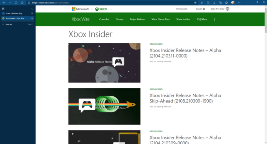
Task: Open the ID@Xbox menu item
Action: pos(202,19)
